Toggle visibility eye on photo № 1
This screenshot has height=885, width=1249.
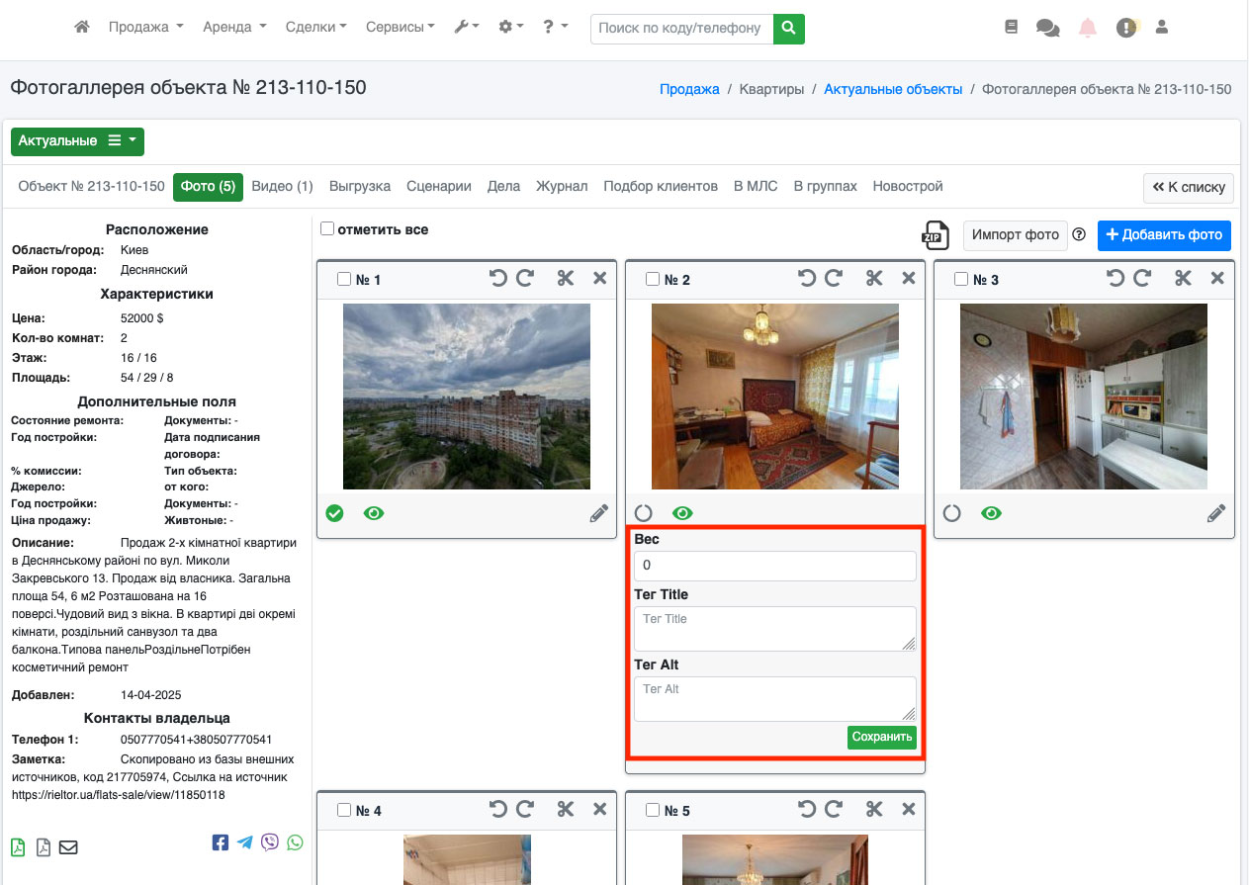click(373, 513)
